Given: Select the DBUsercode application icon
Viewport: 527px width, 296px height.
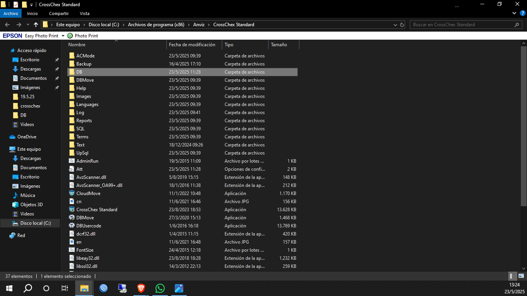Looking at the screenshot, I should pos(72,226).
